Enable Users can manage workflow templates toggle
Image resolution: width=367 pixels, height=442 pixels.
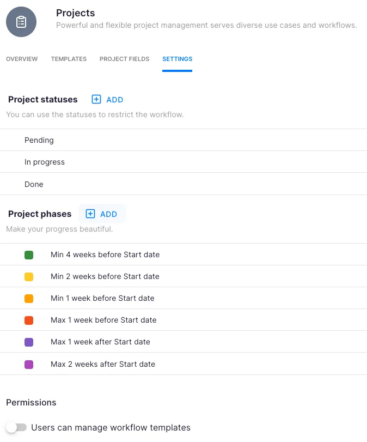click(16, 427)
